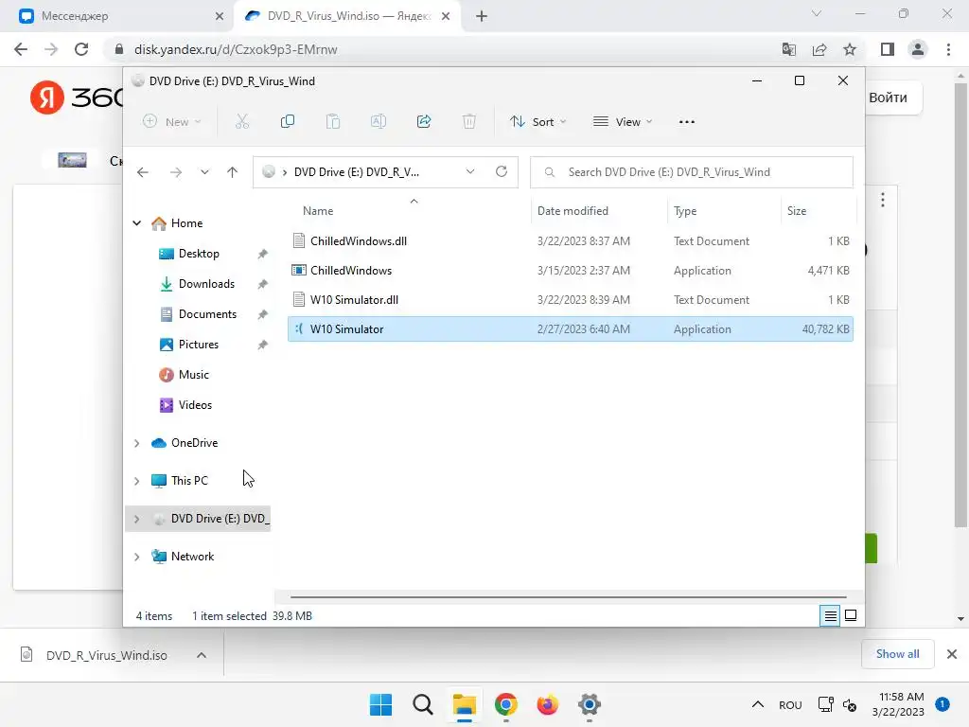Open the See more three-dots menu in Explorer
This screenshot has width=969, height=727.
tap(687, 122)
